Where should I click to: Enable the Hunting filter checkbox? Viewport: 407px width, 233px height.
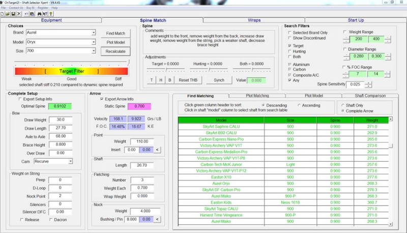click(289, 51)
